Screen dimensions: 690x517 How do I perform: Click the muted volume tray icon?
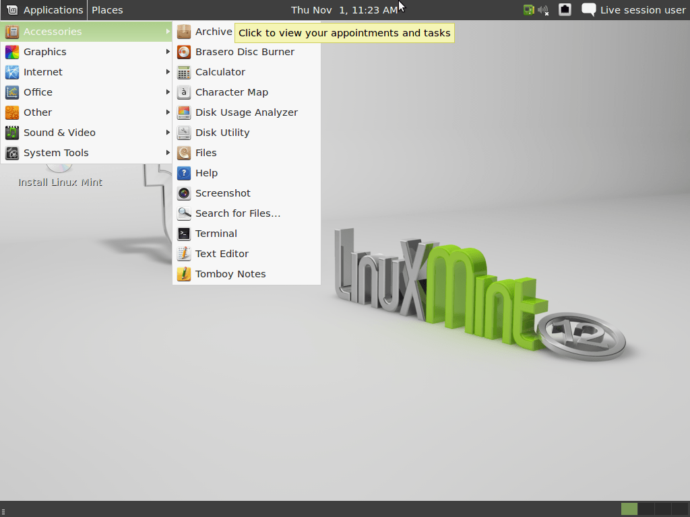(x=544, y=10)
